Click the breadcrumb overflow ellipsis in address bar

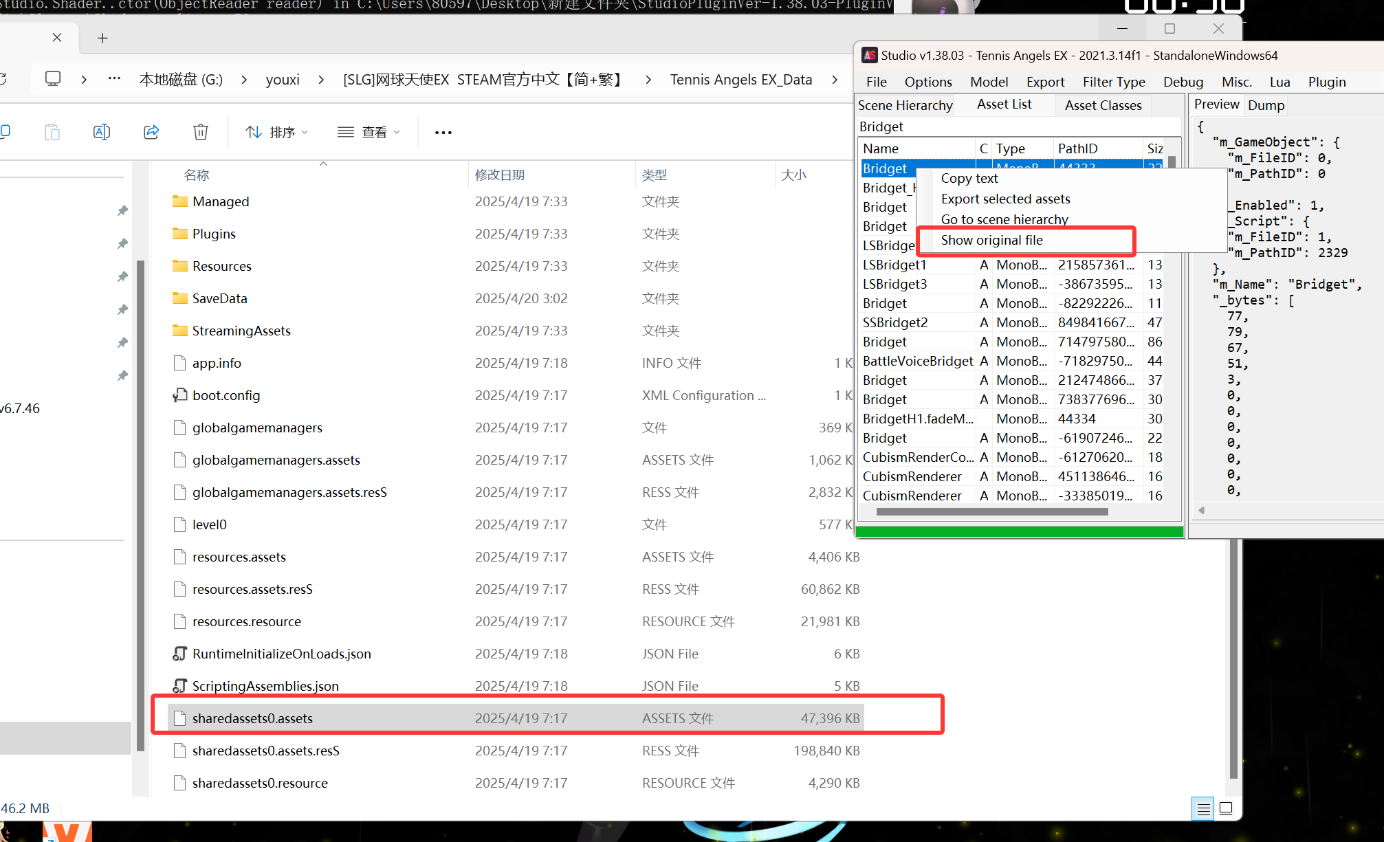click(x=114, y=79)
